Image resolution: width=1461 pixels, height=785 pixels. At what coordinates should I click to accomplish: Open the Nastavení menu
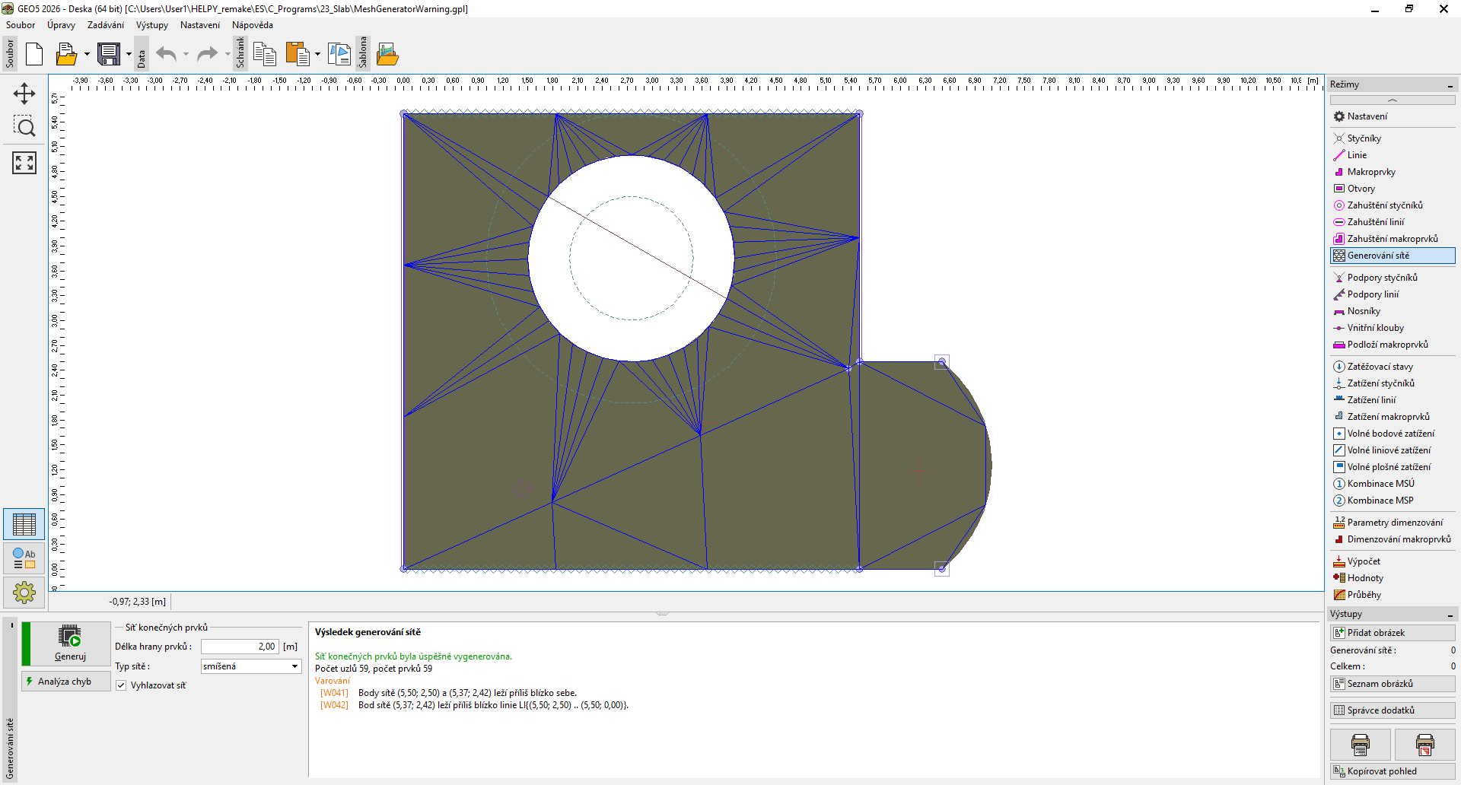(199, 25)
